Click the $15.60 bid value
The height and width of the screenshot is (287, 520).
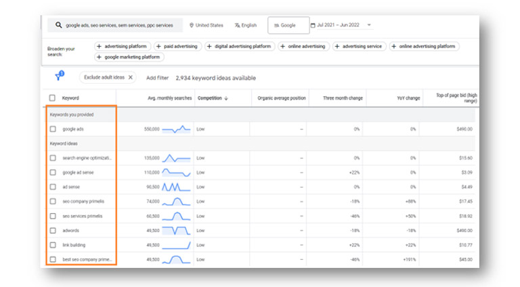tap(466, 158)
